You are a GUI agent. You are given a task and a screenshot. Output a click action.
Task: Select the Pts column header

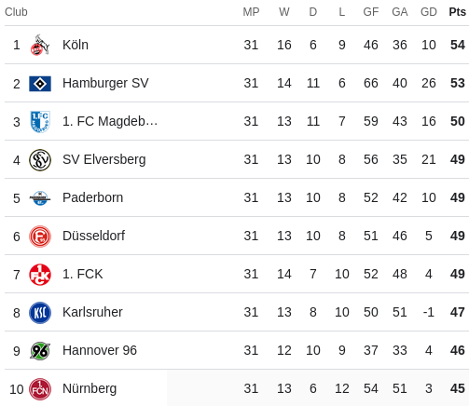[458, 12]
